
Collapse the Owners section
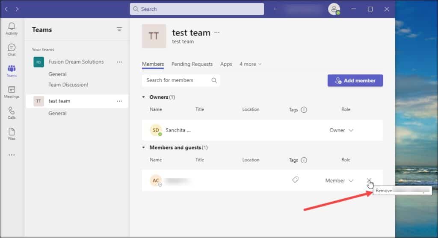(x=144, y=97)
